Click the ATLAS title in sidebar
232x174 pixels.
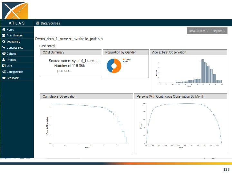pos(16,23)
